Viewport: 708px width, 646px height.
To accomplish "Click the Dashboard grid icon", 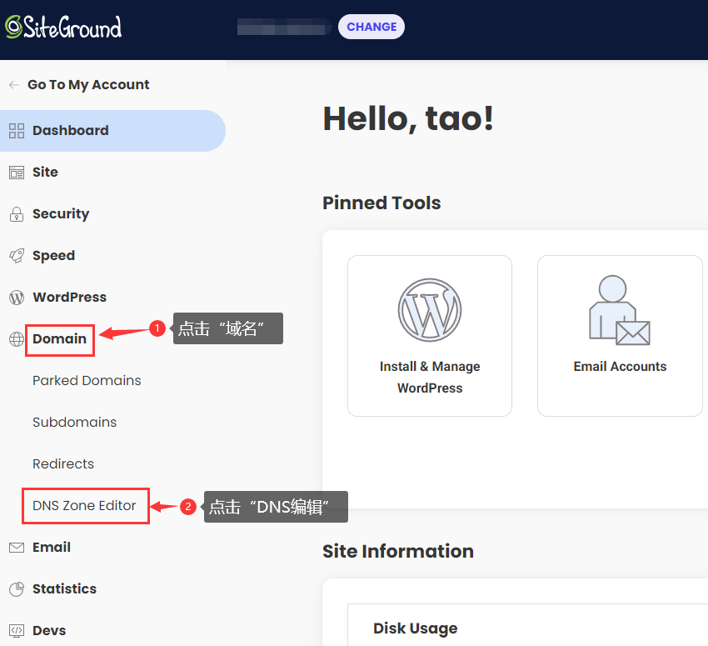I will tap(17, 131).
